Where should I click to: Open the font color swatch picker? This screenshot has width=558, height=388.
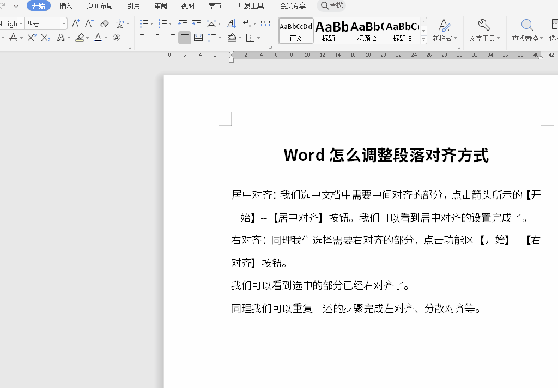coord(107,38)
